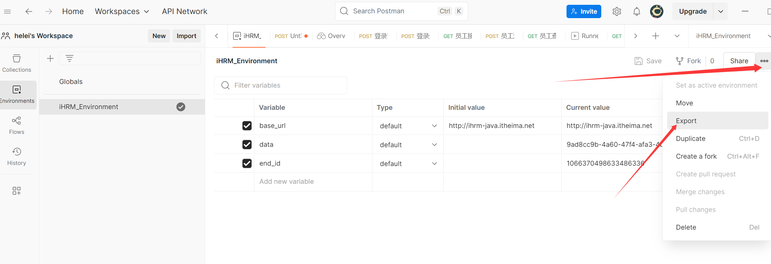Choose Duplicate in the context menu
The image size is (771, 264).
click(690, 139)
